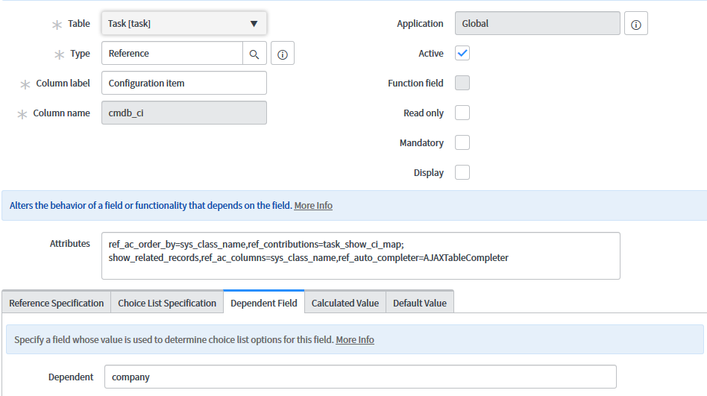This screenshot has width=707, height=396.
Task: Click the Mandatory label text
Action: (x=421, y=143)
